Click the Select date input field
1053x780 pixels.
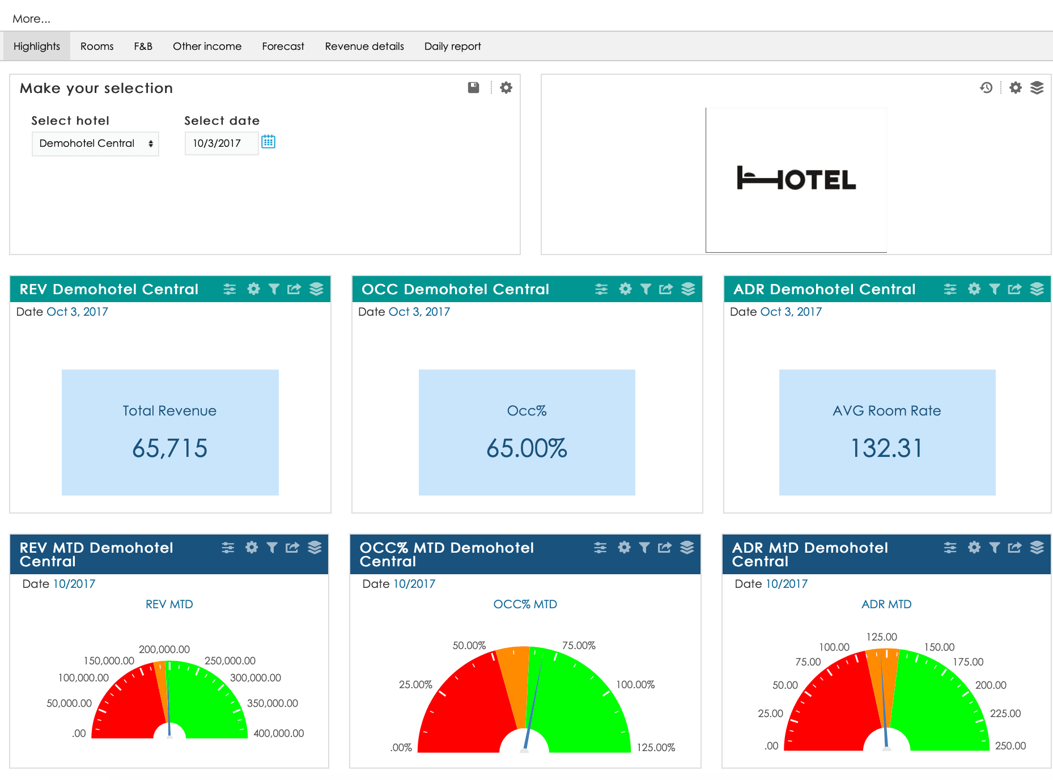coord(221,143)
